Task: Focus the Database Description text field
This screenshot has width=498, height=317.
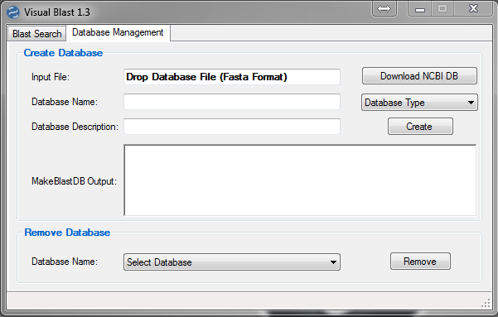Action: pyautogui.click(x=232, y=127)
